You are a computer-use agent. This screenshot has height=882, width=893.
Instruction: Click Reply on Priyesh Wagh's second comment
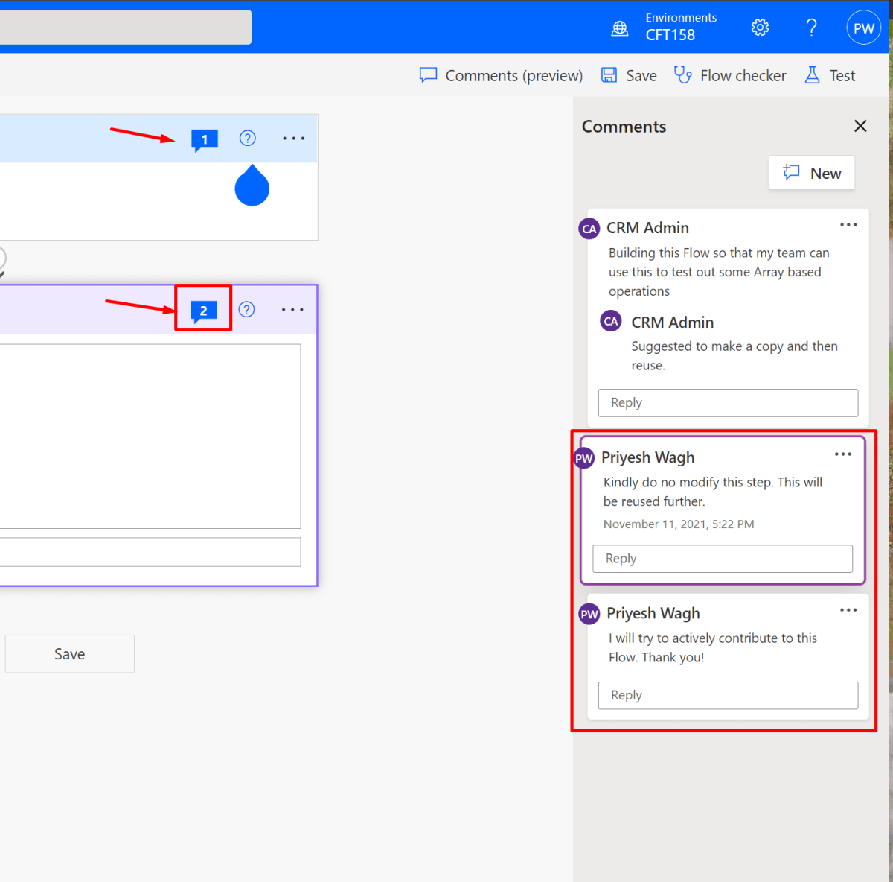pos(727,695)
